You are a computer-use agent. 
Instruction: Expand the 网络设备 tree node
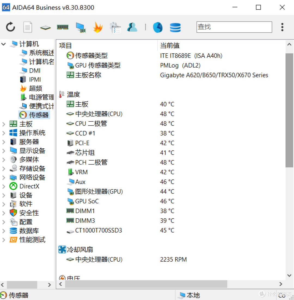click(x=4, y=177)
